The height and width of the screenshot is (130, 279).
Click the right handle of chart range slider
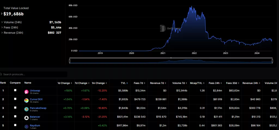coord(272,61)
